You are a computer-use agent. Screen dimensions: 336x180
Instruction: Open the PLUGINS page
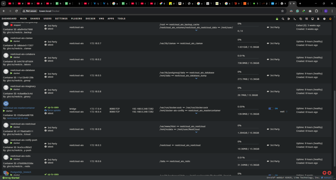pos(77,19)
